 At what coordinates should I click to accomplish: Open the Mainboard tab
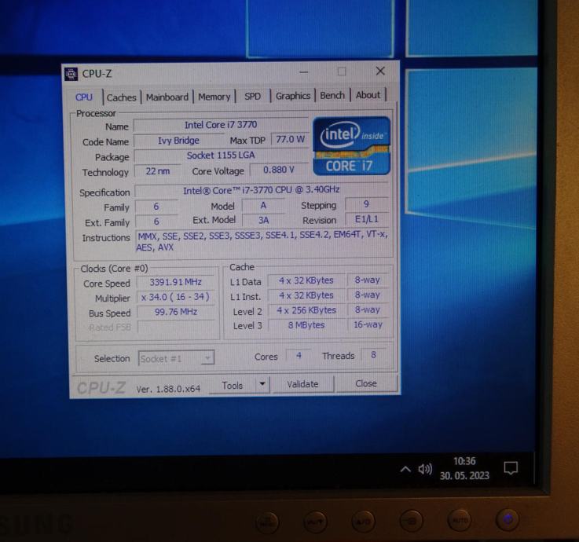(167, 97)
